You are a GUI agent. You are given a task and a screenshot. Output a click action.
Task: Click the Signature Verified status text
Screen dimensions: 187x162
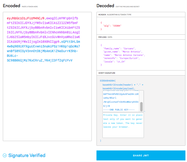[27, 155]
